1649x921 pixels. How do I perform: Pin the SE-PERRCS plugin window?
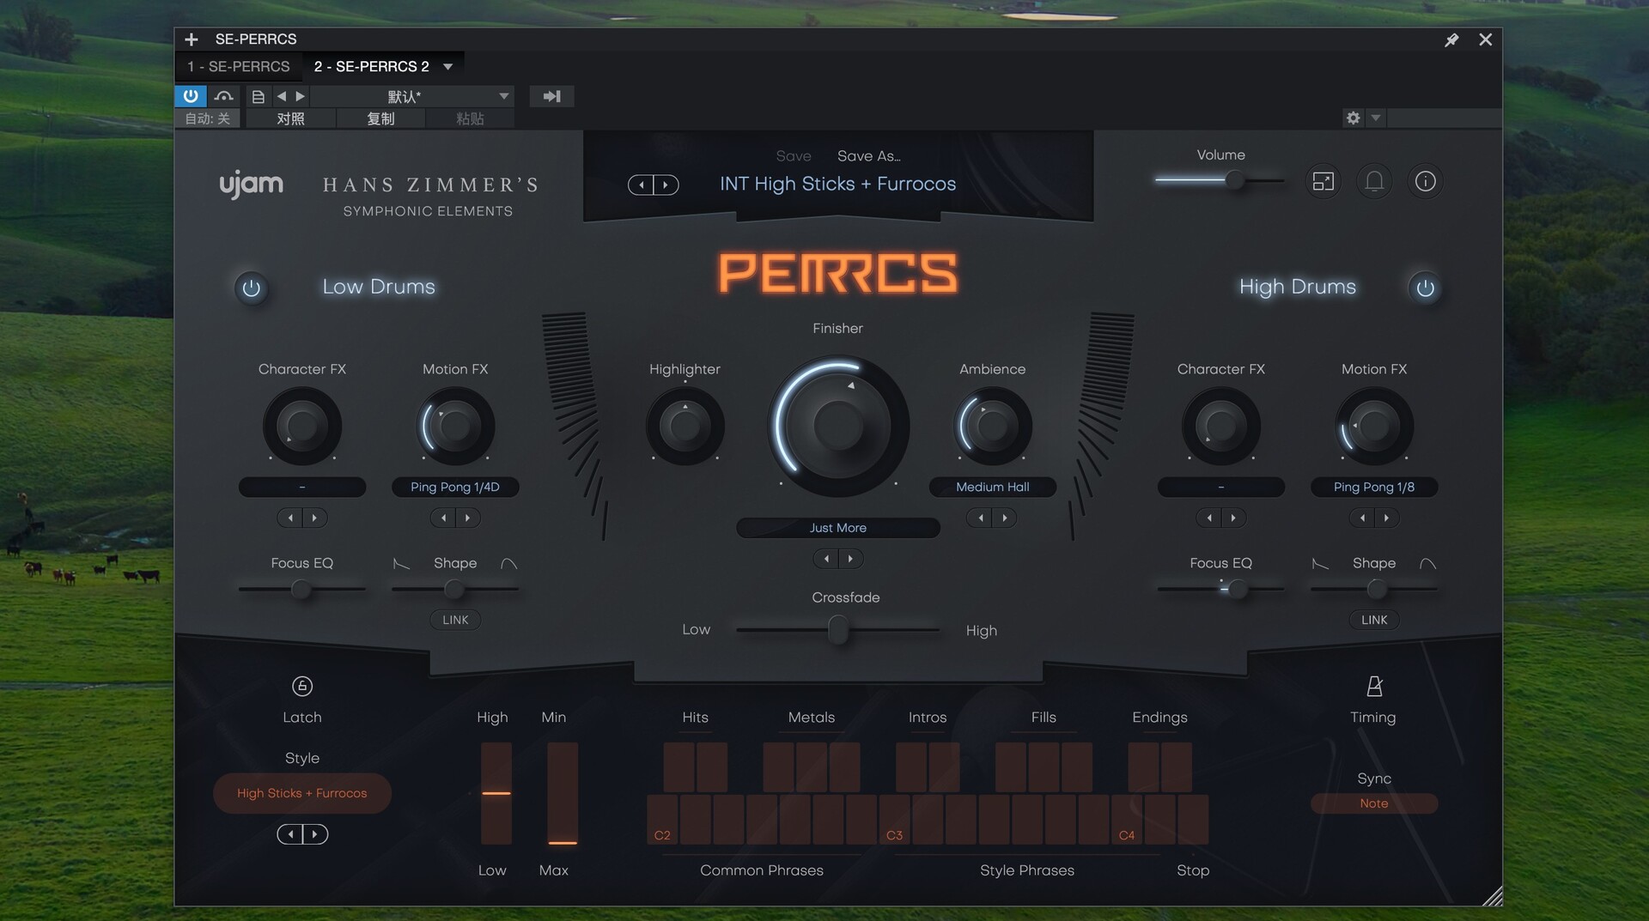[1451, 39]
